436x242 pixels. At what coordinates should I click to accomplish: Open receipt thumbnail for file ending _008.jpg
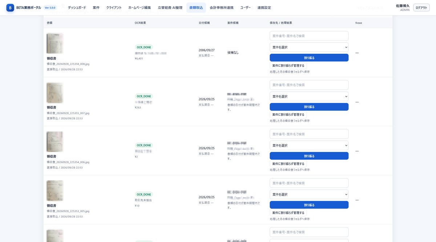(55, 44)
